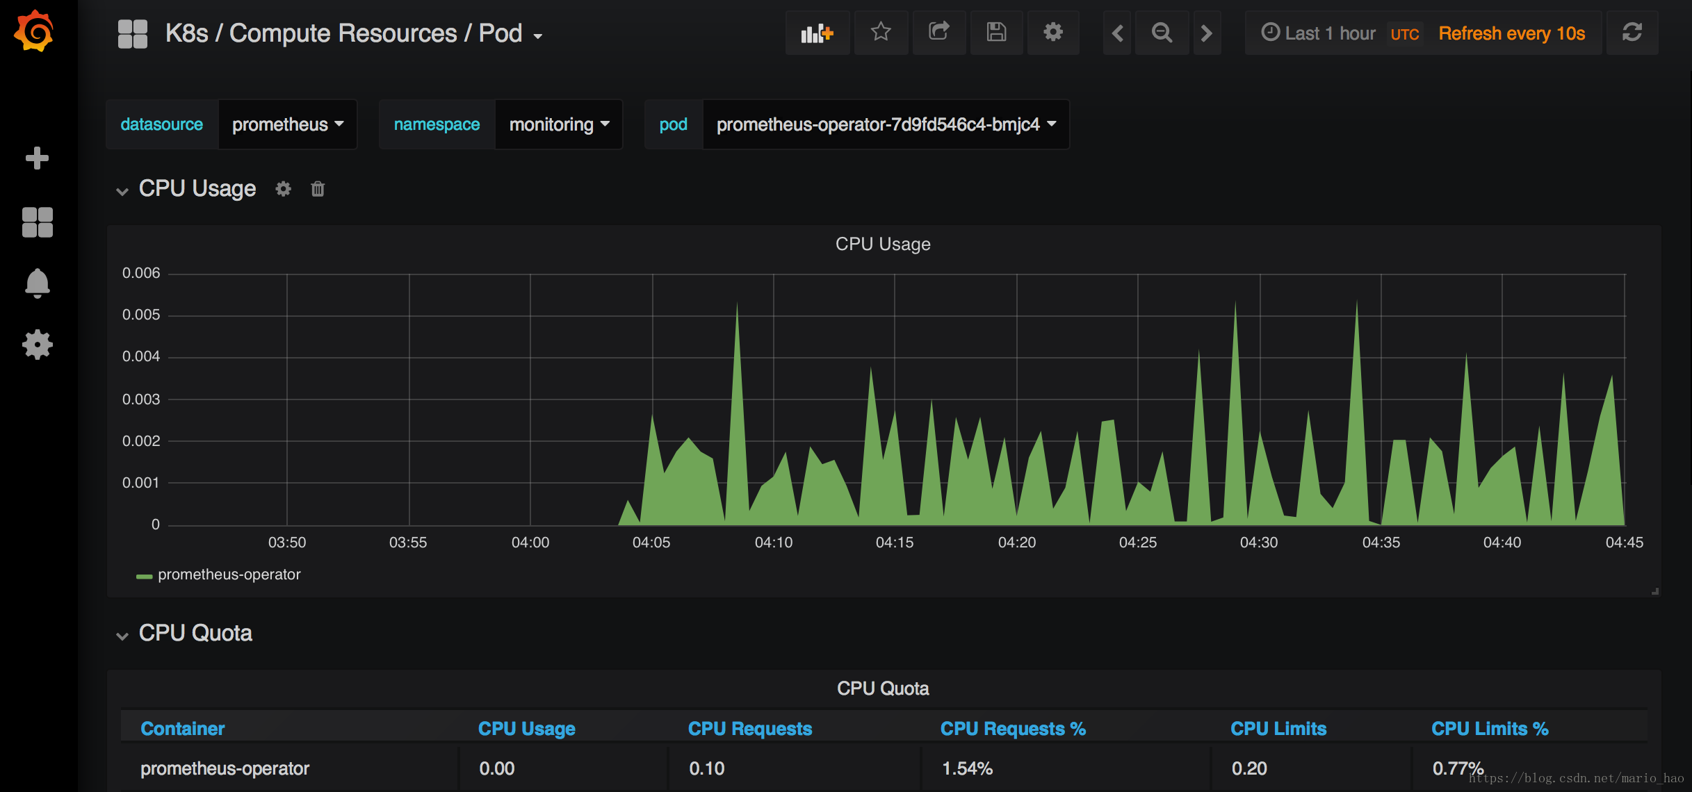Click the prometheus-operator legend color swatch
Screen dimensions: 1692x792
click(x=144, y=576)
